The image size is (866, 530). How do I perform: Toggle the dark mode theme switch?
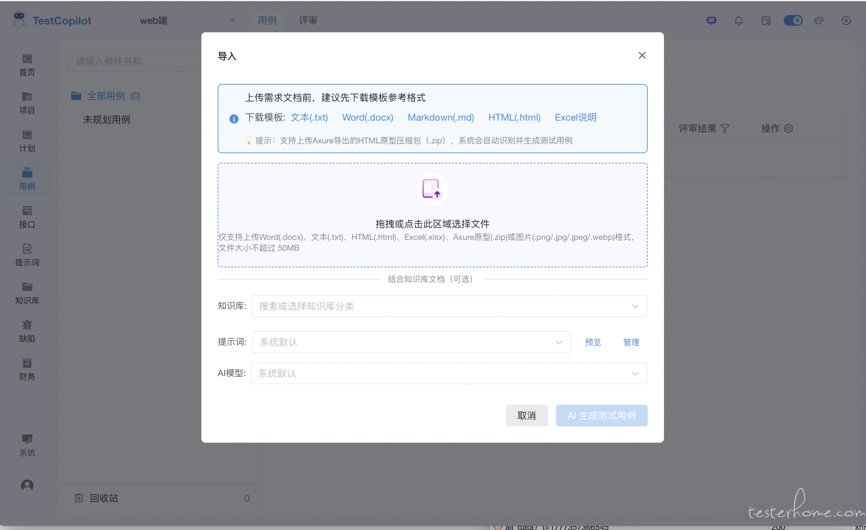coord(792,21)
